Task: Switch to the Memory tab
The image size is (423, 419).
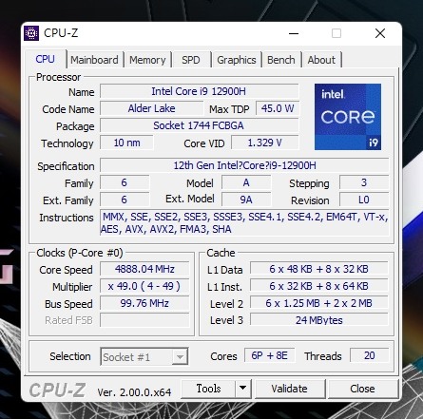Action: tap(147, 60)
